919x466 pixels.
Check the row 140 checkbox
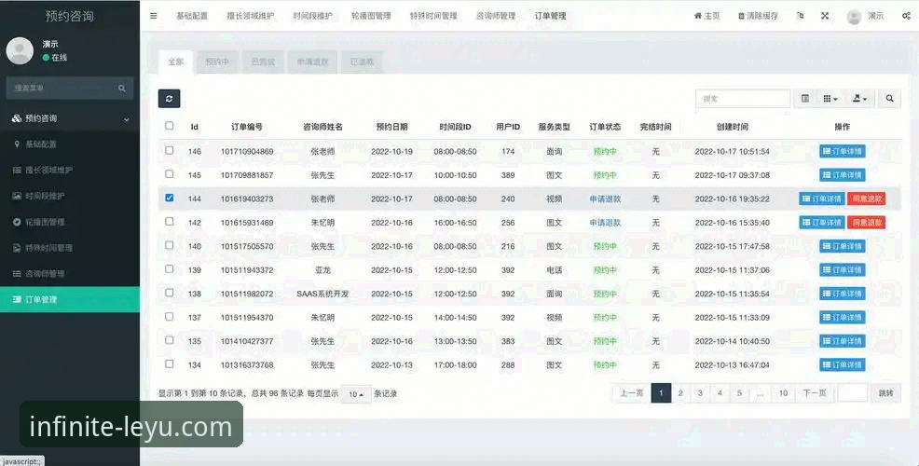click(170, 245)
